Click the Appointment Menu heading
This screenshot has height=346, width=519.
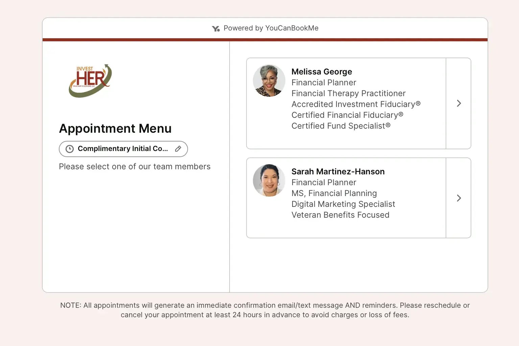coord(115,129)
